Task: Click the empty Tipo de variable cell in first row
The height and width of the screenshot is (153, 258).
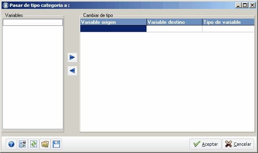Action: (228, 29)
